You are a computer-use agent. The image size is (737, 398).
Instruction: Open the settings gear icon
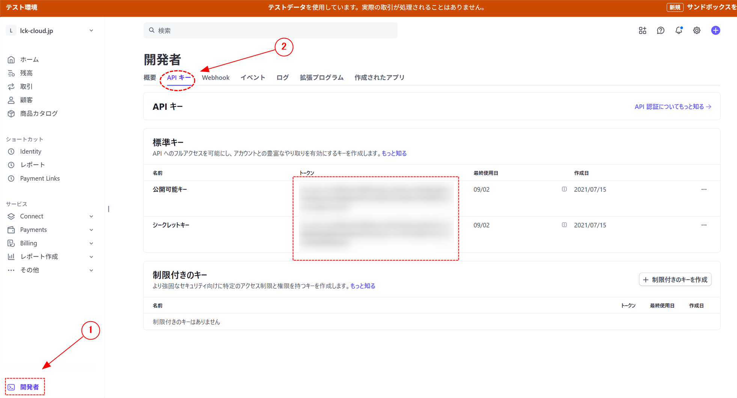point(697,30)
